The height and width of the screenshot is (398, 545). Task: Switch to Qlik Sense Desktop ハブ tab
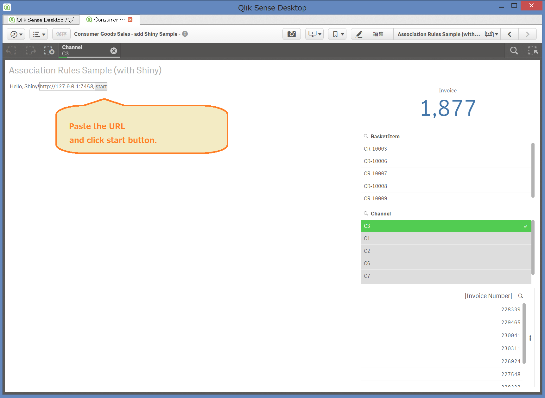click(41, 20)
